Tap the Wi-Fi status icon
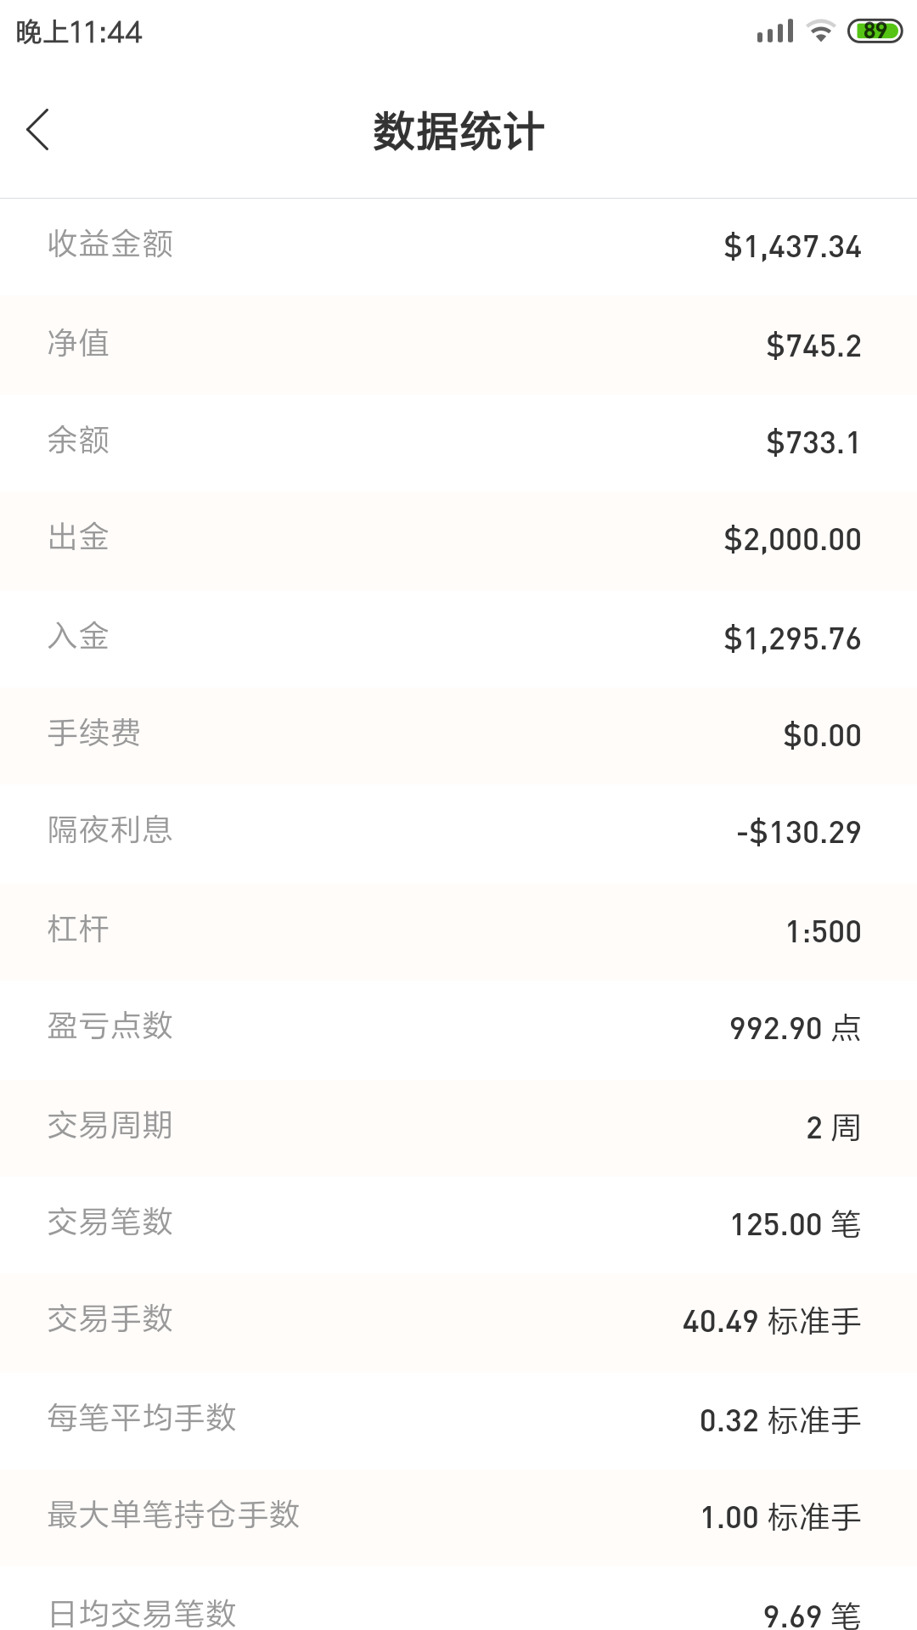 point(820,31)
